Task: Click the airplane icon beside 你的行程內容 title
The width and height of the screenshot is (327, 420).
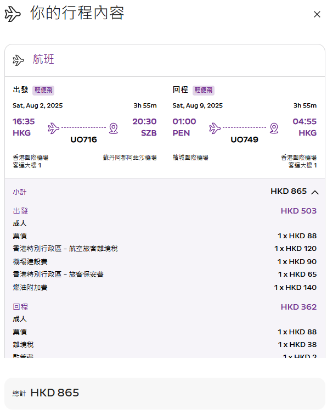Action: tap(12, 14)
